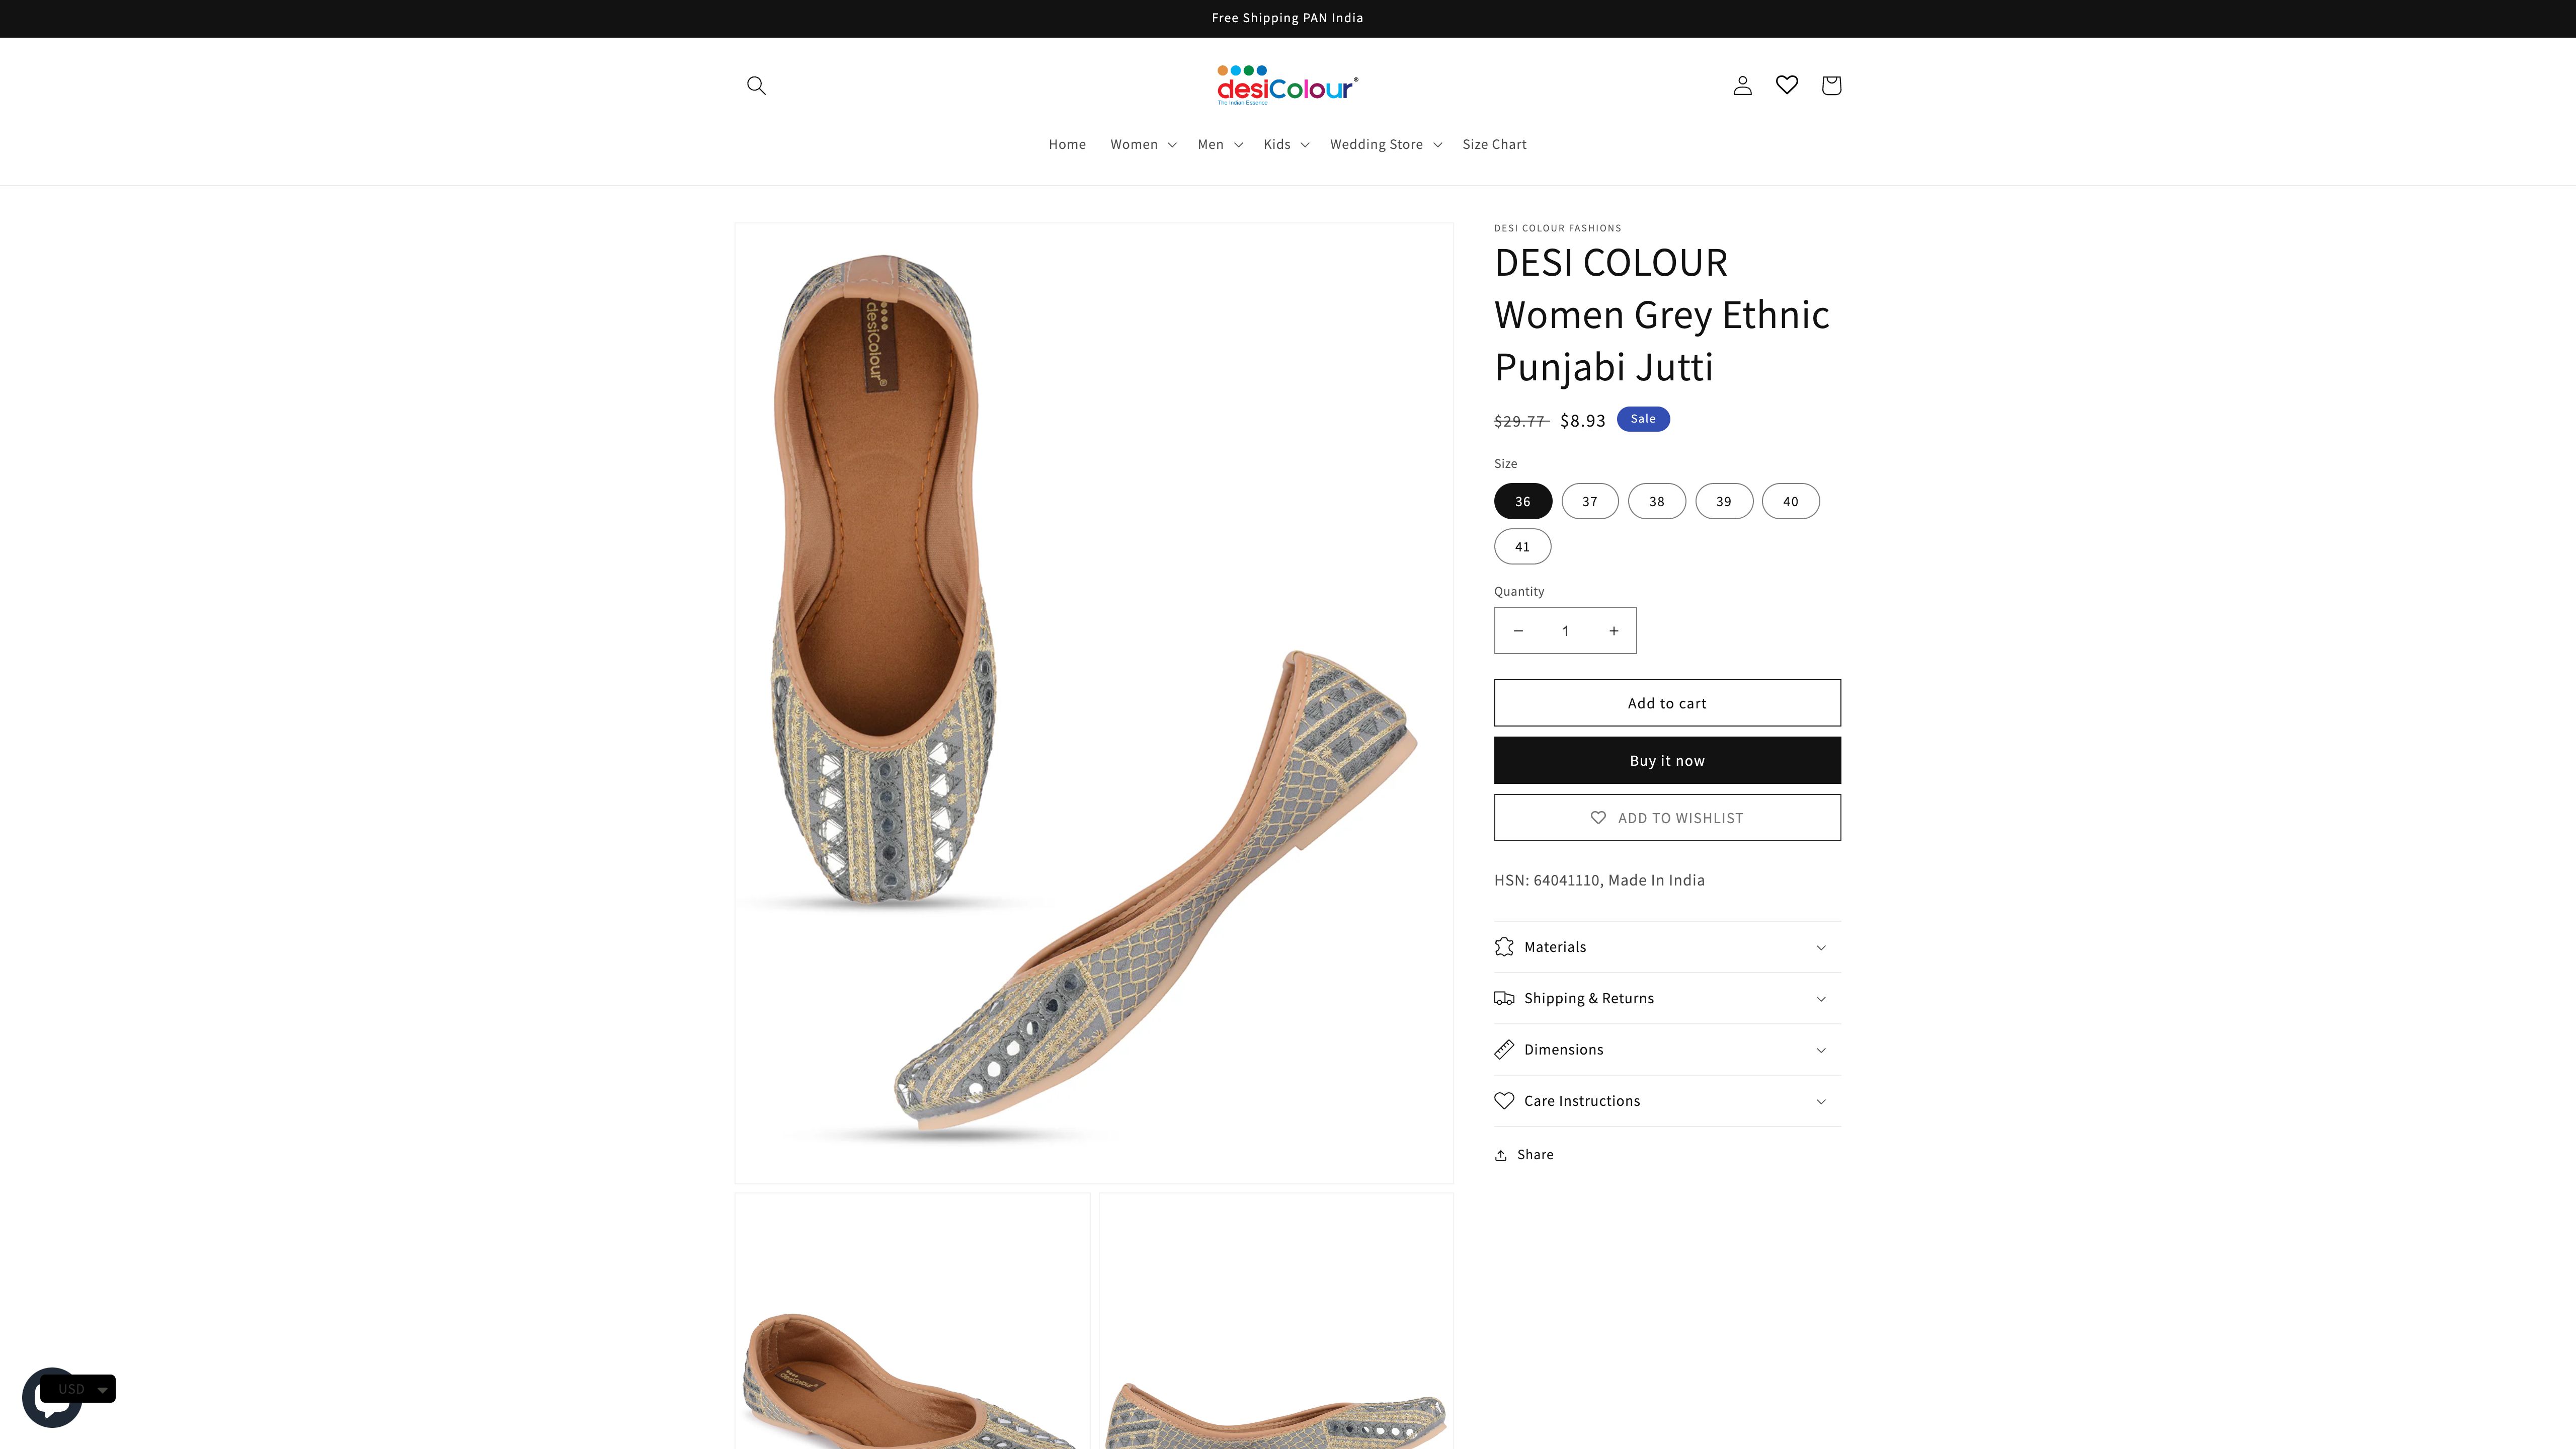This screenshot has width=2576, height=1449.
Task: Open the wishlist heart icon in header
Action: [x=1786, y=85]
